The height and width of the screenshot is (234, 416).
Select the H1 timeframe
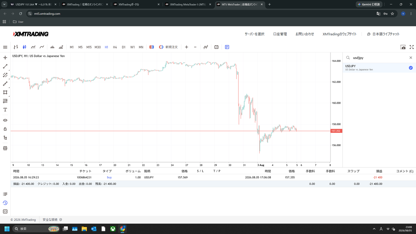click(x=106, y=47)
